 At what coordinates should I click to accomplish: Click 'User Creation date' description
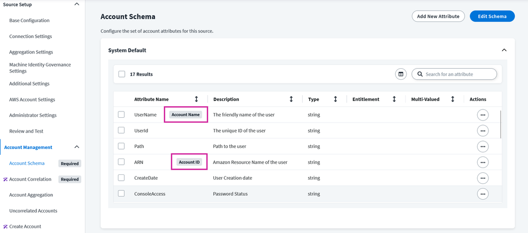233,178
